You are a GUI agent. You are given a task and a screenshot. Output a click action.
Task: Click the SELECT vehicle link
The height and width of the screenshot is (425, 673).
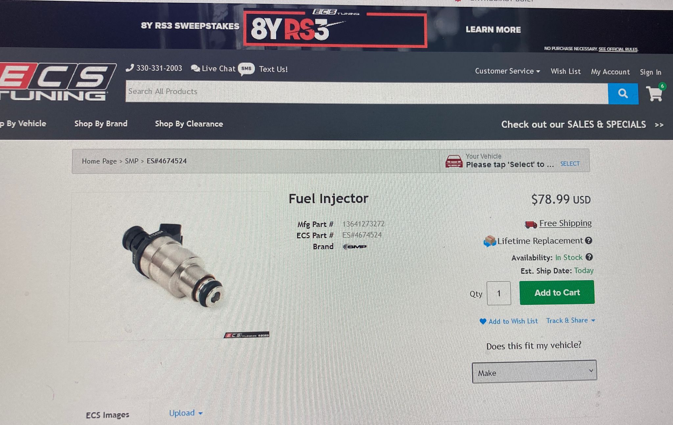click(x=570, y=164)
